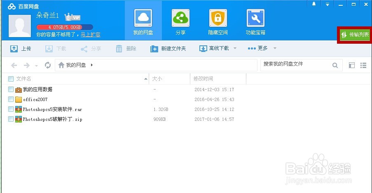Check the box for Photoshopcs5安装软件.rar

[11, 109]
